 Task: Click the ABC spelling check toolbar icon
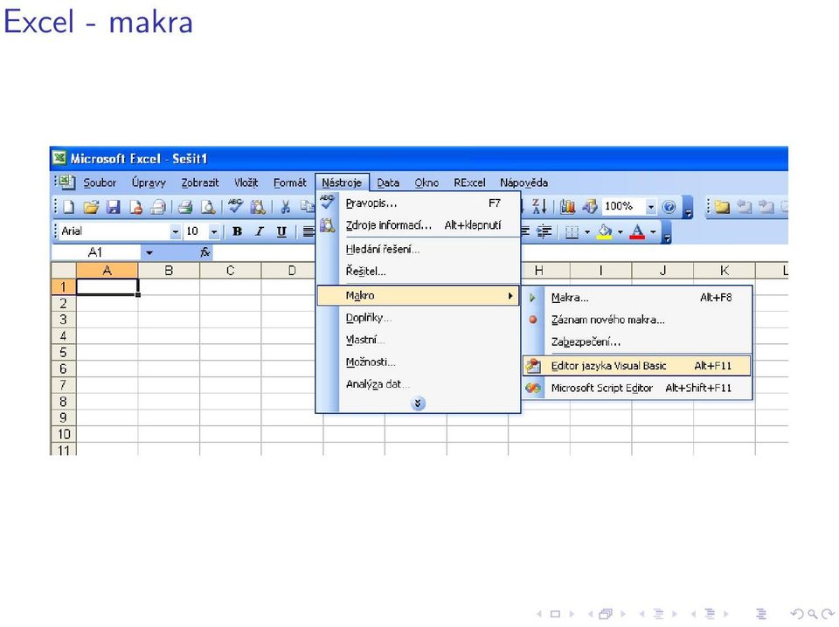point(235,206)
